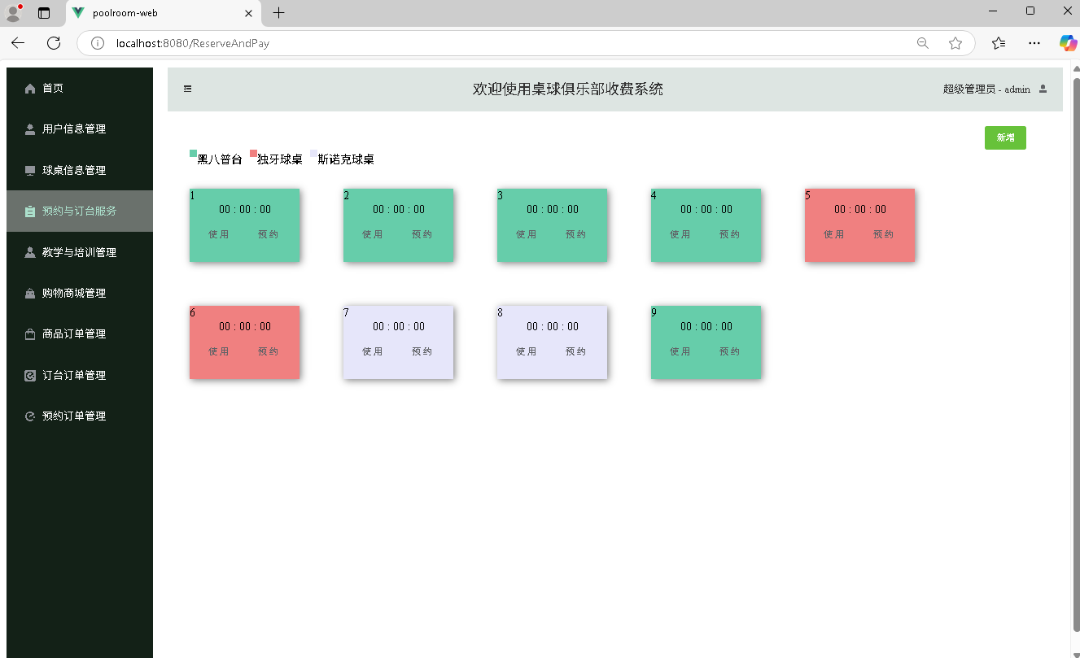Click 预约 on table 2
1080x658 pixels.
click(422, 234)
